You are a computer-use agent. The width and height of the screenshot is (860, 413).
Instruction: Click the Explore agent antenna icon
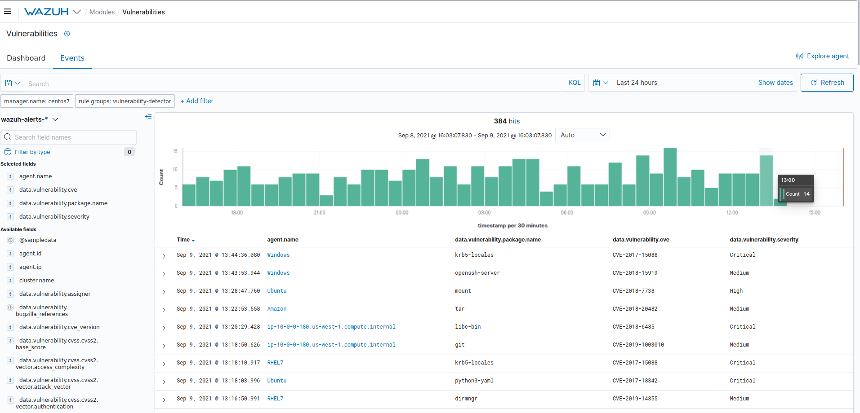(x=800, y=56)
